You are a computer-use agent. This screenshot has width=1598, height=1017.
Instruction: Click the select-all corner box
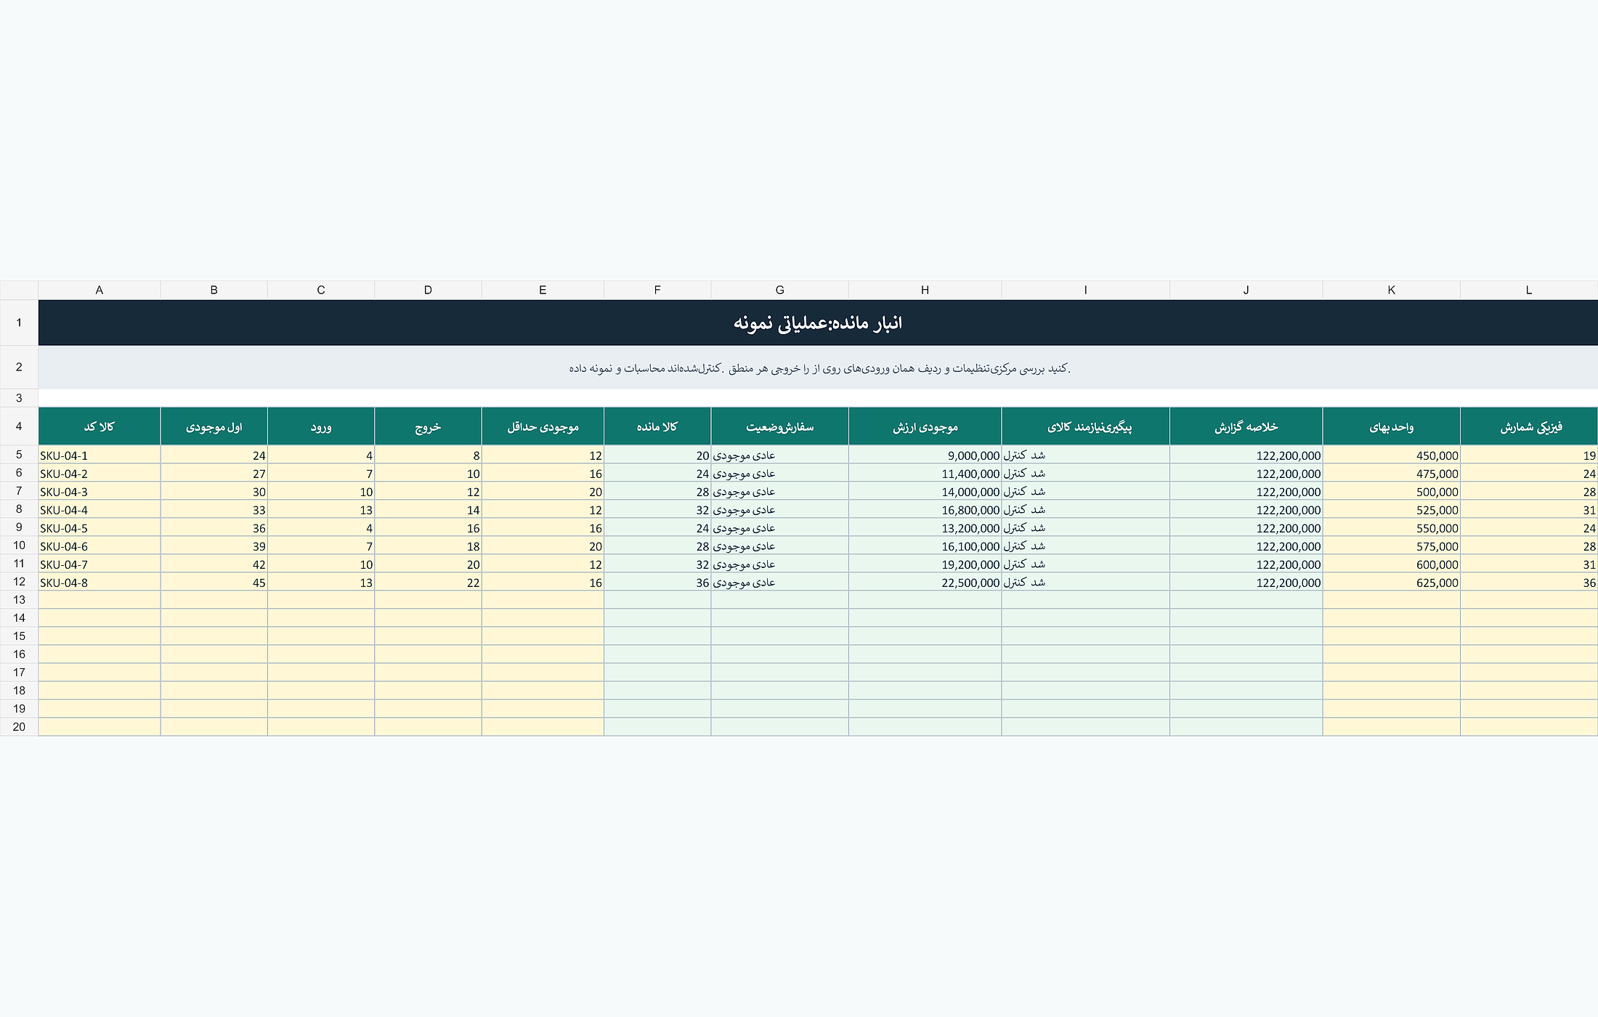[x=19, y=290]
